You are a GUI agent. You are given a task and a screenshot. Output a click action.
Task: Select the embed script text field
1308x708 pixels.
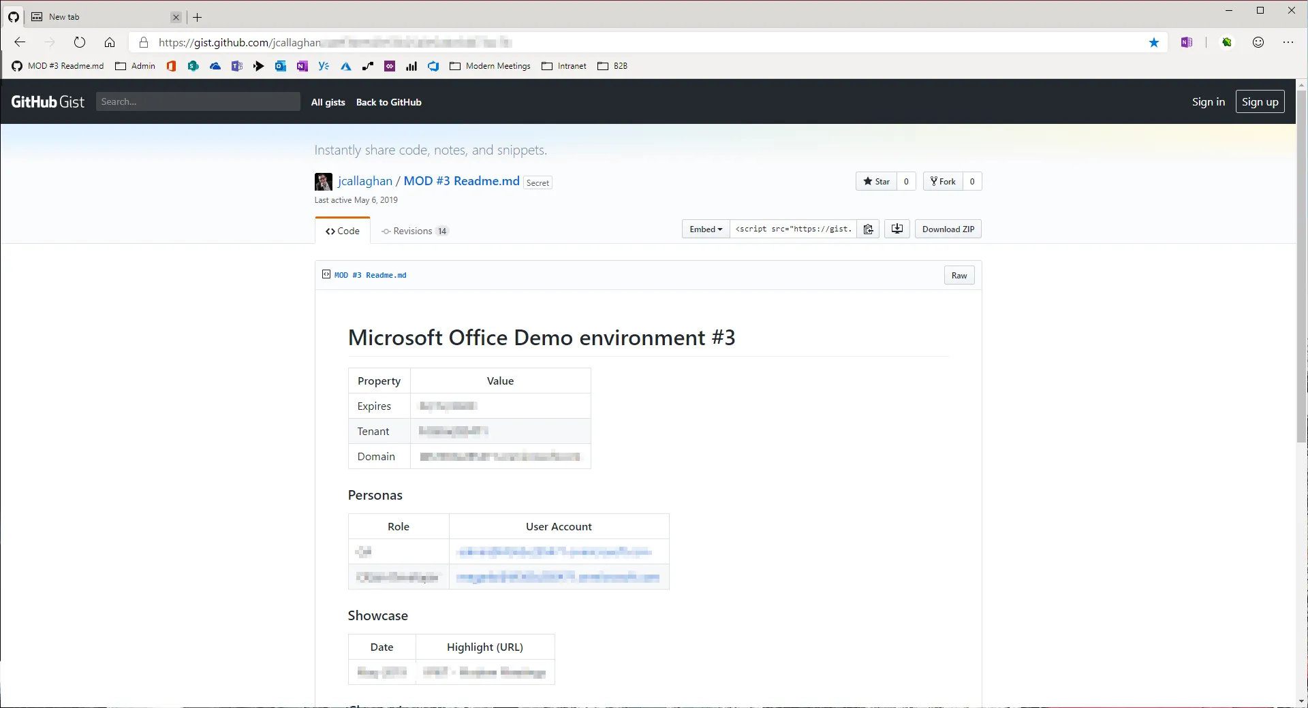(794, 229)
